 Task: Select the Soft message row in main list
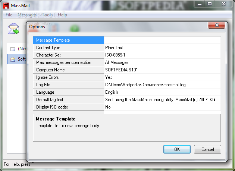[x=17, y=59]
